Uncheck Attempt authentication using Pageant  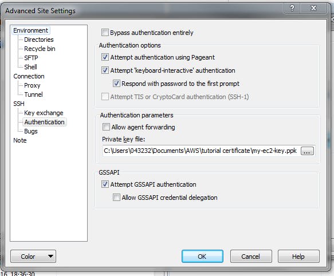point(105,57)
